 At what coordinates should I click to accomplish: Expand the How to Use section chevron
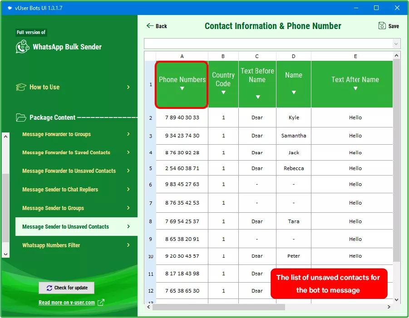coord(128,87)
